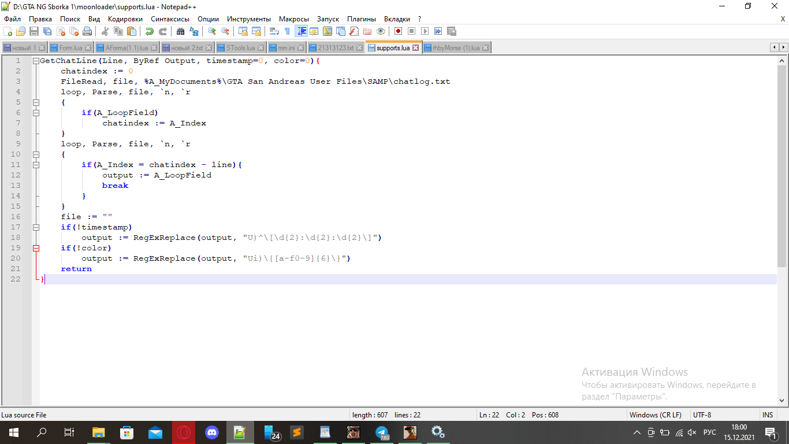Click the Create new file icon
The image size is (789, 444).
[x=8, y=31]
